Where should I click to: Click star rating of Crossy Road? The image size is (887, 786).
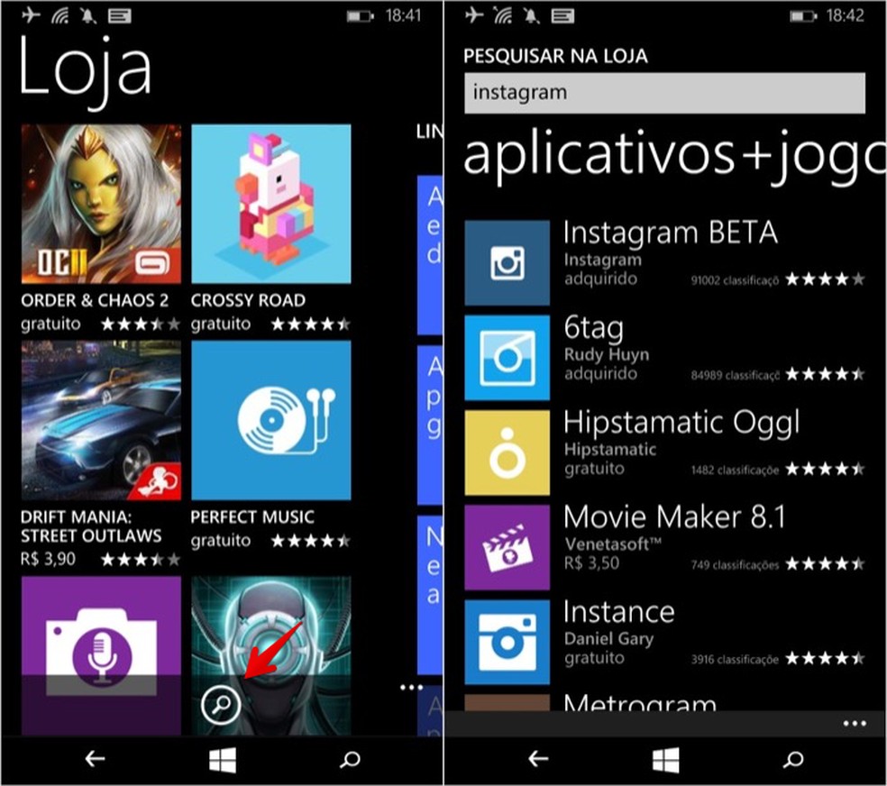tap(311, 324)
